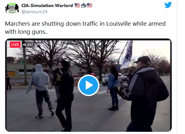Click the white flag in the video
The image size is (185, 134).
127,55
